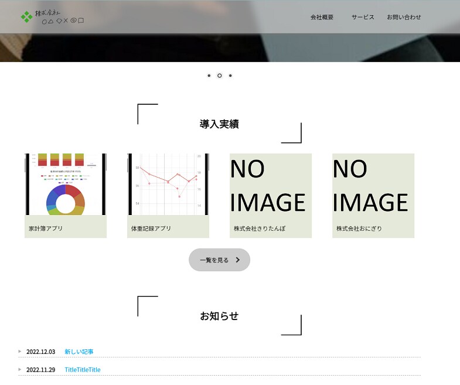Click the 導入実績 section heading

[x=219, y=124]
